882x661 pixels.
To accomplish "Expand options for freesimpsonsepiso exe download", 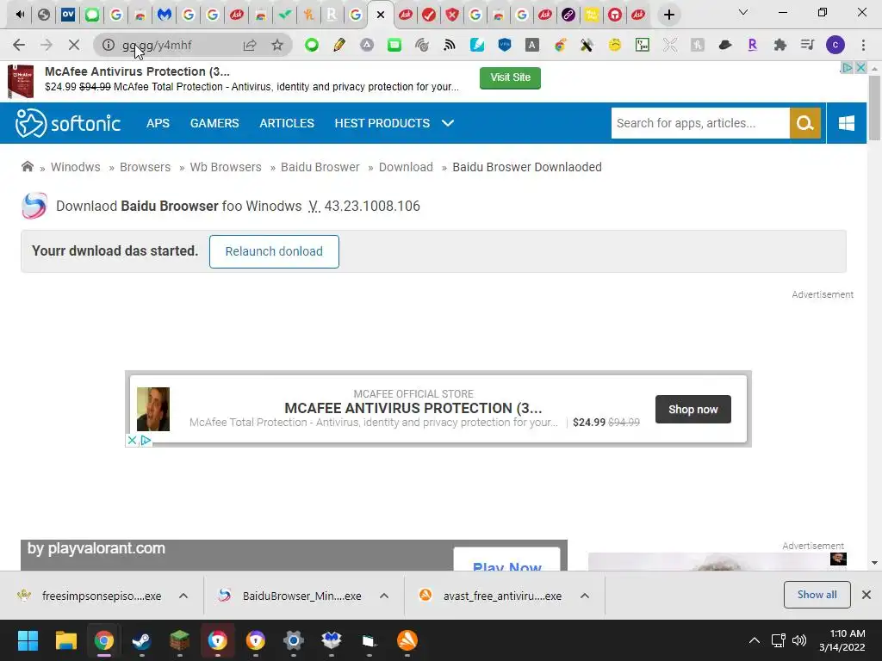I will (x=183, y=596).
